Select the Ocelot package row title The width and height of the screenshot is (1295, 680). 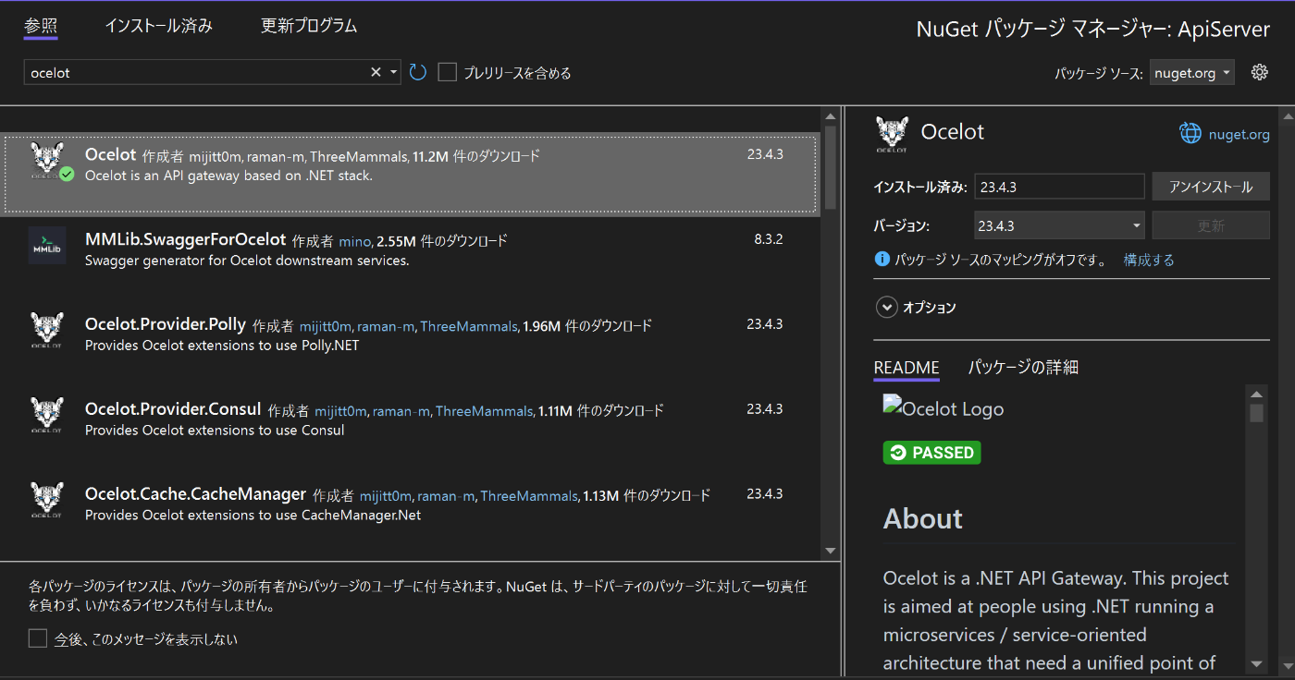(110, 154)
